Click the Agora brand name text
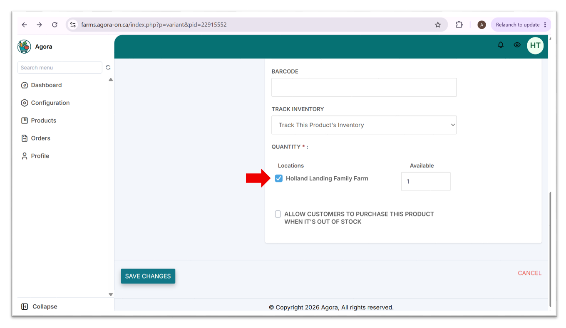 pos(44,47)
